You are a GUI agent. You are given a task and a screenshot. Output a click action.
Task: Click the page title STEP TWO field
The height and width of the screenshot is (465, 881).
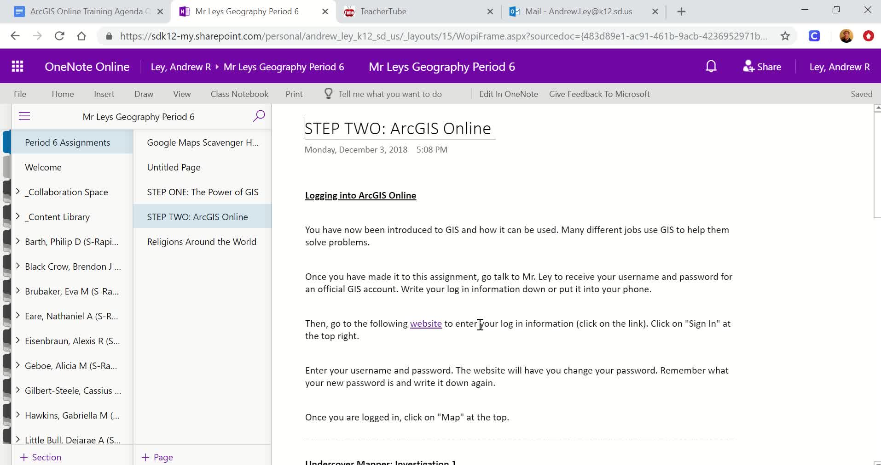[x=400, y=128]
